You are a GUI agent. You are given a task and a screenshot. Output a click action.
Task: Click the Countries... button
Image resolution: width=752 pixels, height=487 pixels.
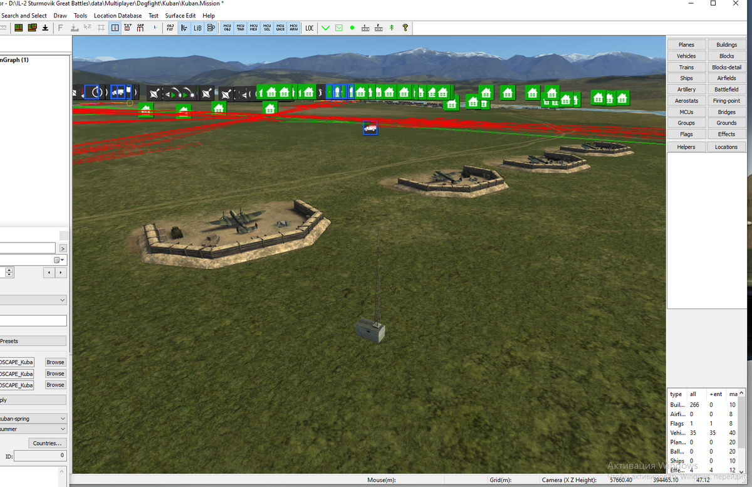point(47,443)
